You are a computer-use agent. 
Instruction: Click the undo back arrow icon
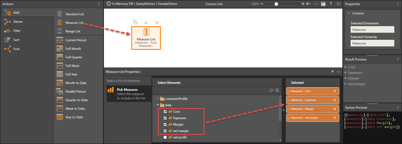coord(308,4)
